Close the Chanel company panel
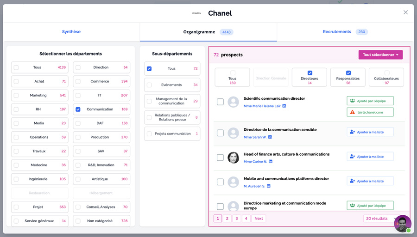417x237 pixels. point(405,12)
